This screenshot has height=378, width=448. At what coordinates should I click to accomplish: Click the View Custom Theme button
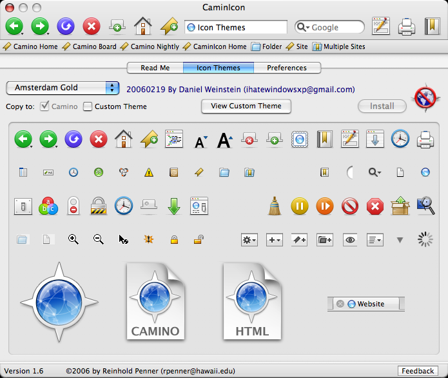click(246, 106)
